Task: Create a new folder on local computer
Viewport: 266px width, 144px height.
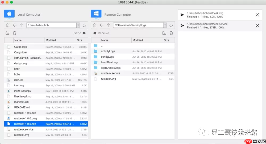Action: pyautogui.click(x=7, y=33)
